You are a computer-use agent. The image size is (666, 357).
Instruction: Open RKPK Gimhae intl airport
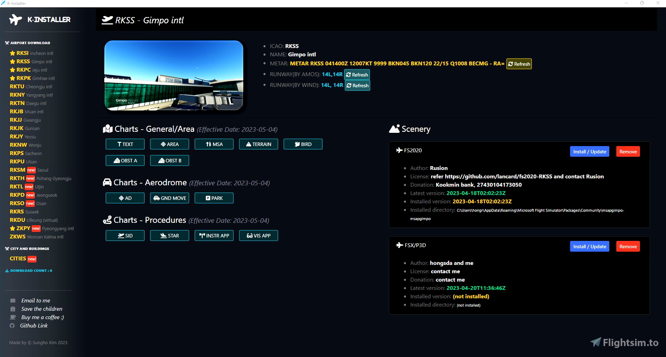point(32,78)
